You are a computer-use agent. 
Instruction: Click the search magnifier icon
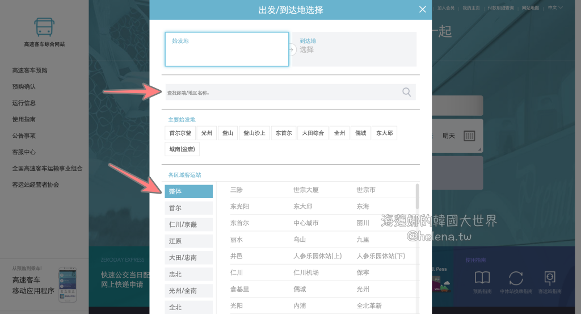(406, 92)
